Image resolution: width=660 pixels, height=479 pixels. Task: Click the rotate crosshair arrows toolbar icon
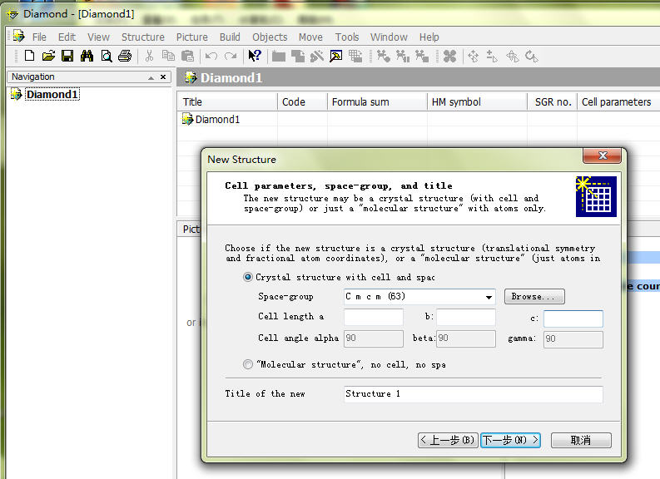[512, 56]
